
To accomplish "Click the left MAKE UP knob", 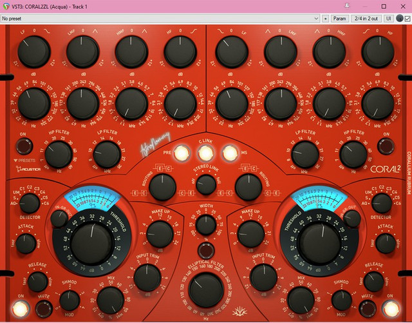I will click(160, 234).
